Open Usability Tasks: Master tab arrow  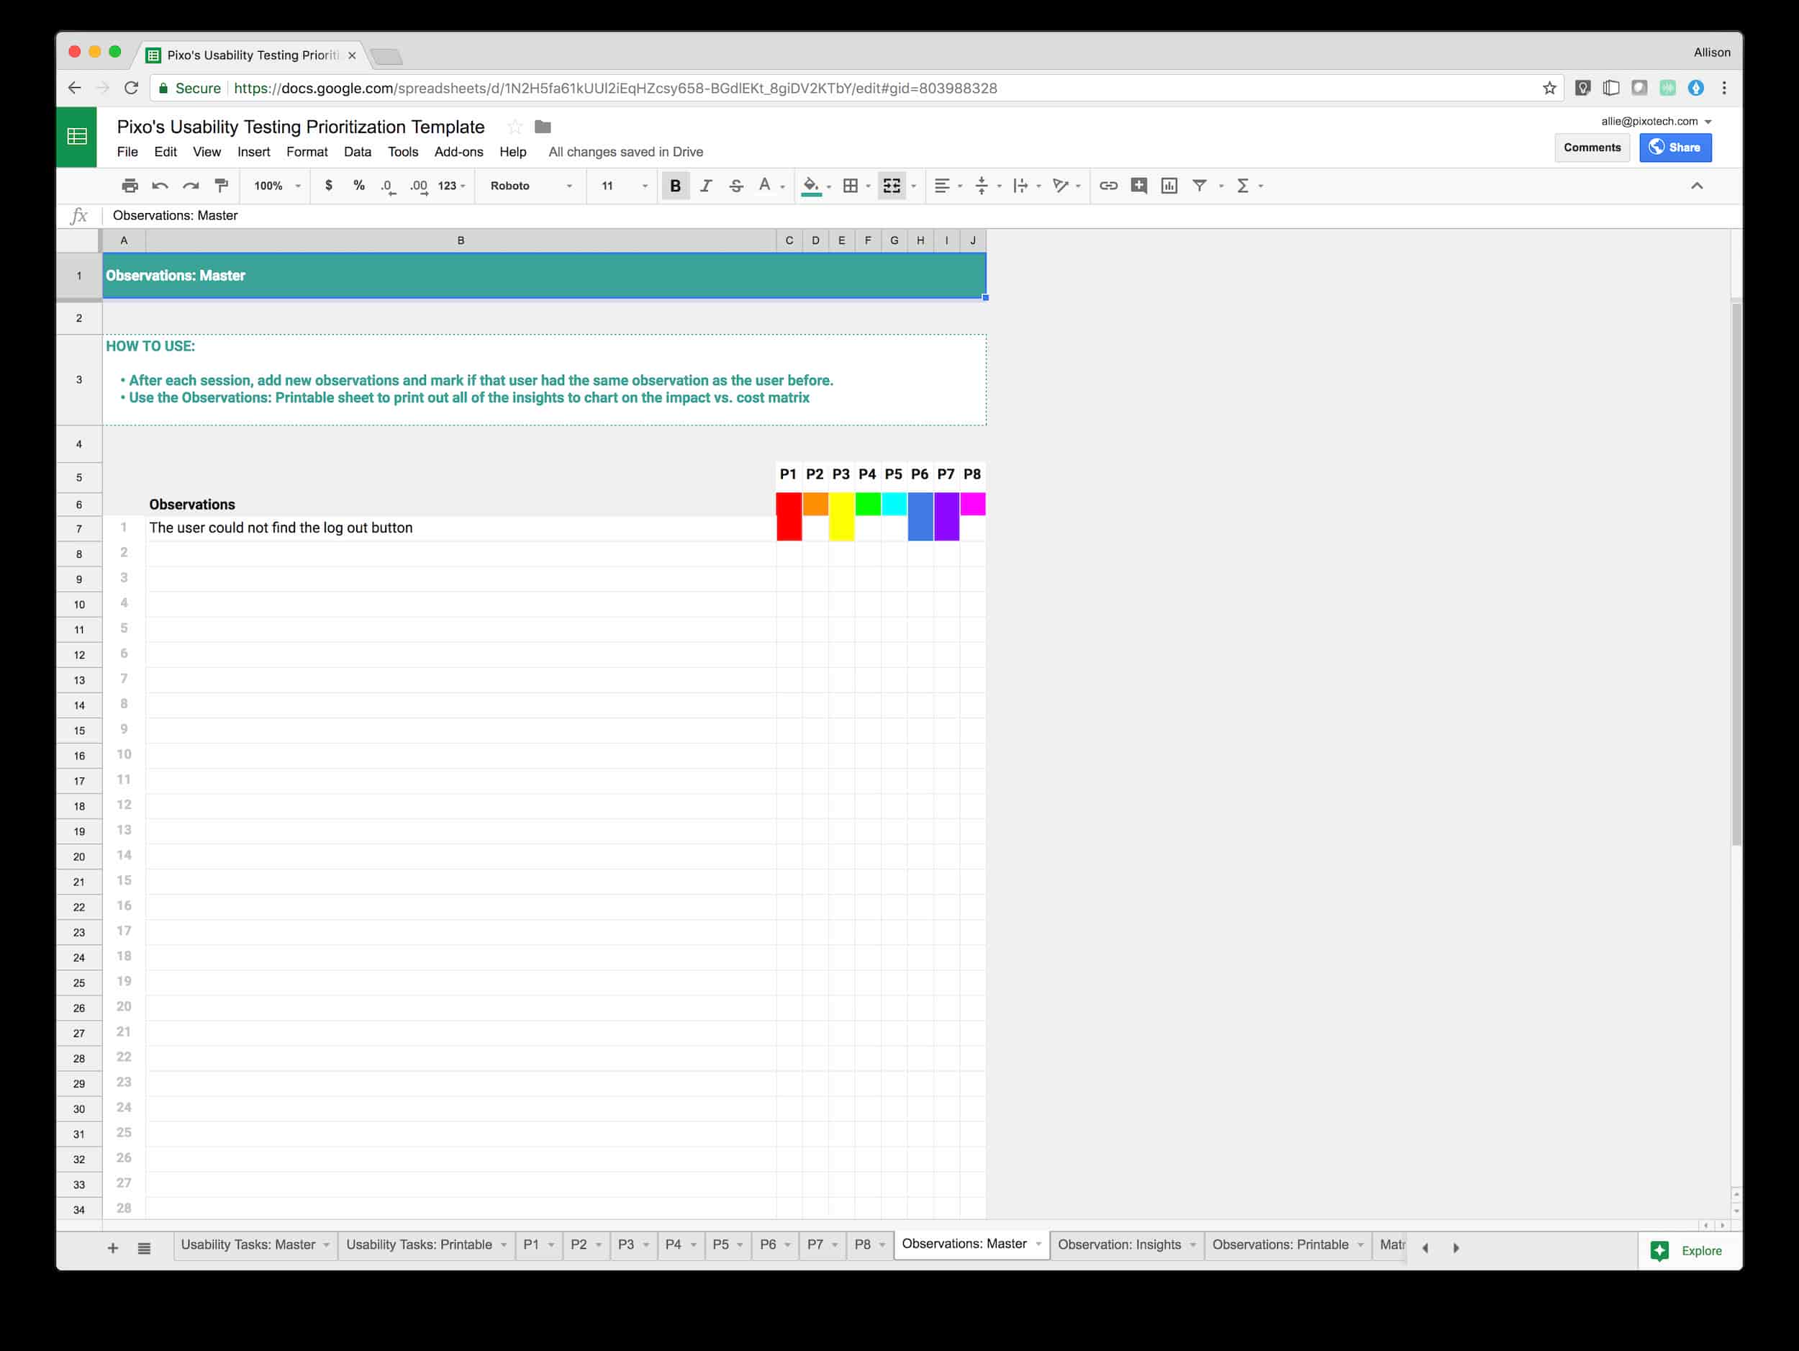[326, 1244]
